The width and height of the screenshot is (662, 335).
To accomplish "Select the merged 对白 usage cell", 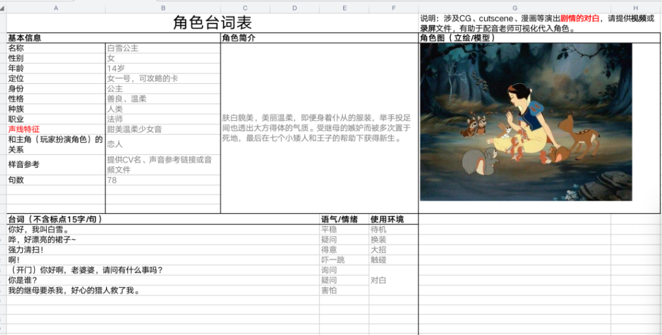I will pyautogui.click(x=394, y=280).
